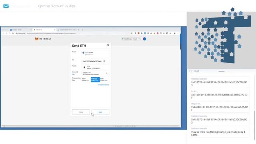The height and width of the screenshot is (144, 256).
Task: Open the Ethereum network selector dropdown
Action: (131, 39)
